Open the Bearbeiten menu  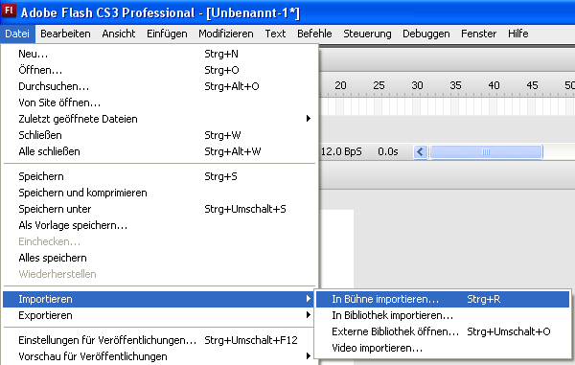(x=65, y=34)
